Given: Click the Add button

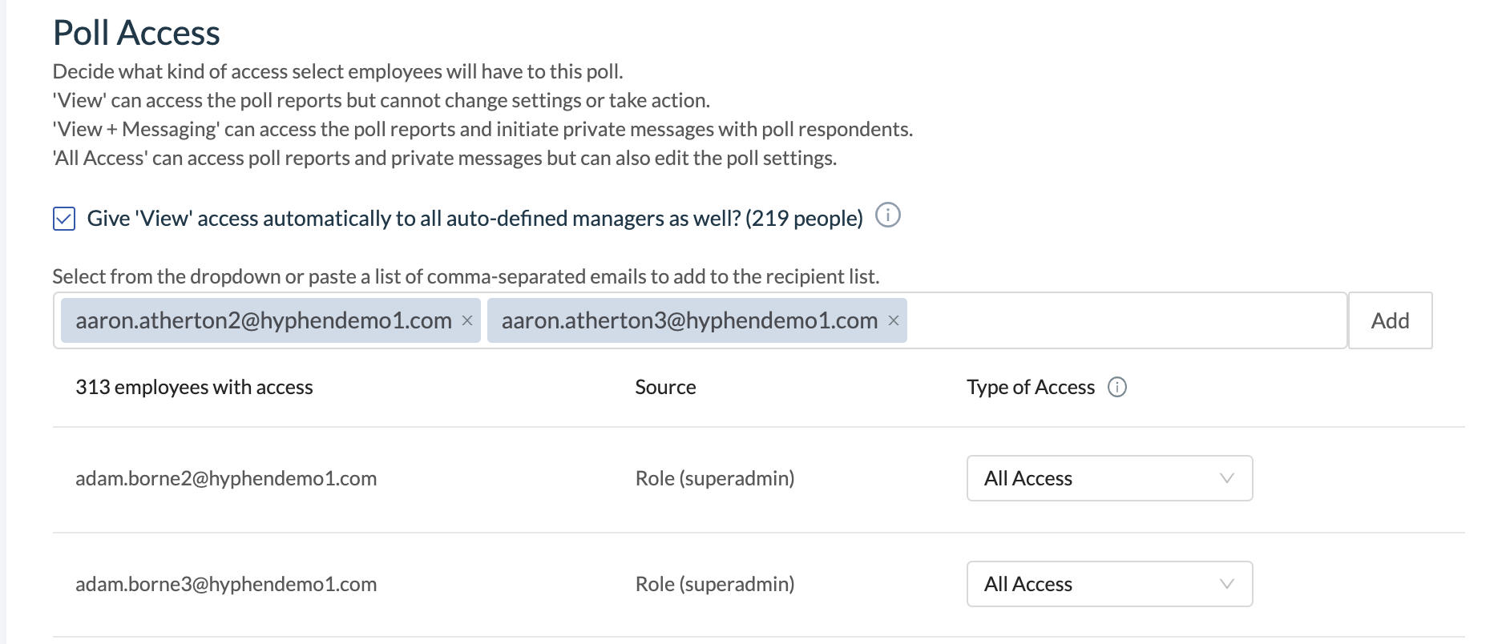Looking at the screenshot, I should pos(1390,320).
